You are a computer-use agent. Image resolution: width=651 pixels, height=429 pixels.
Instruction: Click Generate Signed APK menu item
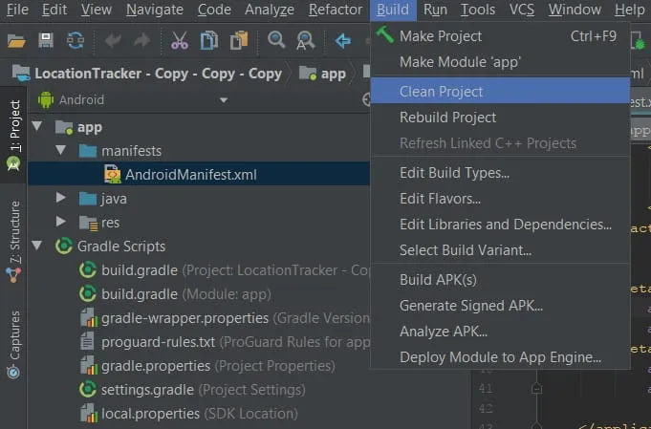471,306
